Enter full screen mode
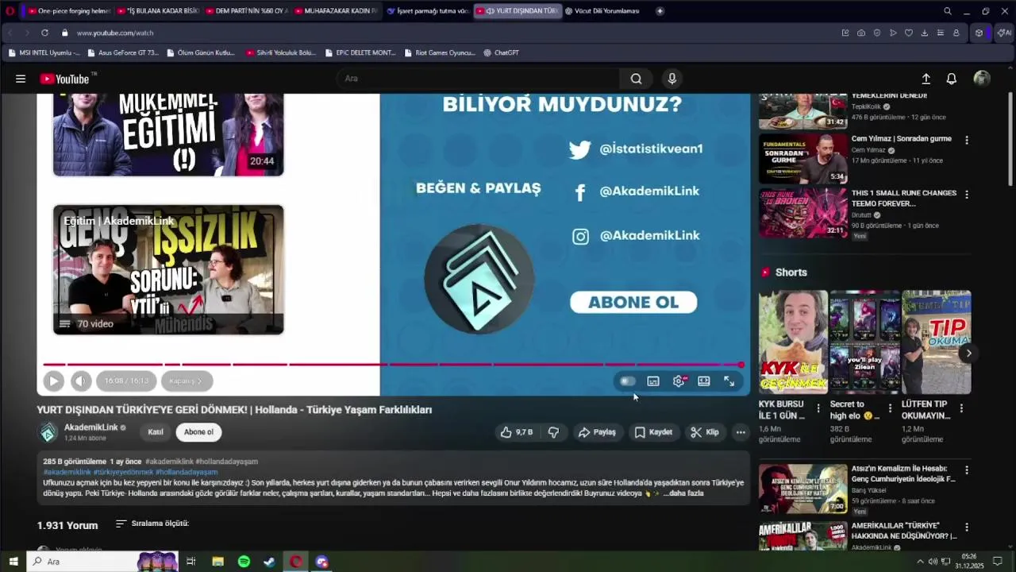The height and width of the screenshot is (572, 1016). [x=729, y=381]
